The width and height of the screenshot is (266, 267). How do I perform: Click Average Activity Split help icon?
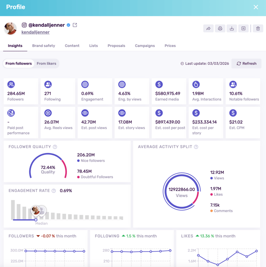pos(196,147)
